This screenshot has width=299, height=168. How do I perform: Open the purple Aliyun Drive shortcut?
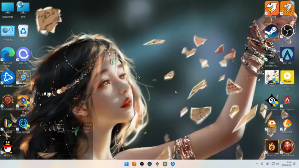pyautogui.click(x=23, y=54)
